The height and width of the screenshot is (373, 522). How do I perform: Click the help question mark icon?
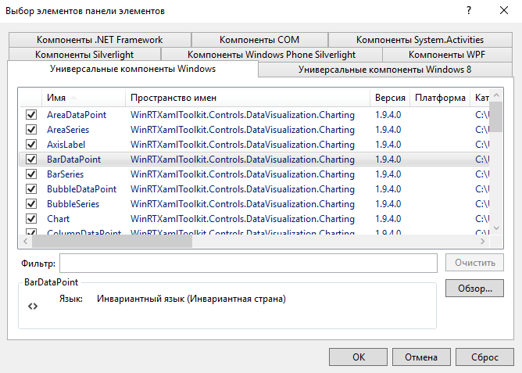pyautogui.click(x=469, y=11)
